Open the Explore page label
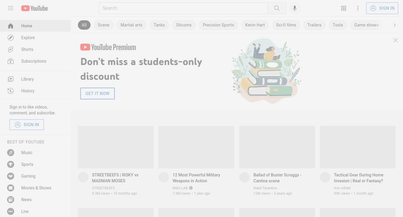Screen dimensions: 403x217 (28, 38)
